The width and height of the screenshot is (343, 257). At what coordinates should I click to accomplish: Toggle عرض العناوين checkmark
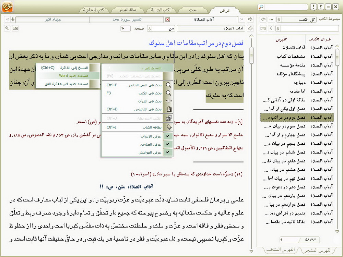click(x=168, y=144)
